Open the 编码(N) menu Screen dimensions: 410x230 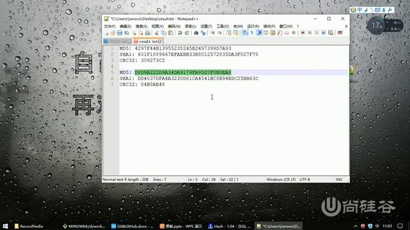click(174, 26)
